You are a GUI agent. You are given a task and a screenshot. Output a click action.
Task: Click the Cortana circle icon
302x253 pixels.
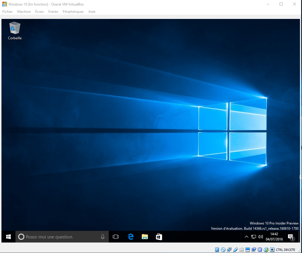pyautogui.click(x=21, y=237)
